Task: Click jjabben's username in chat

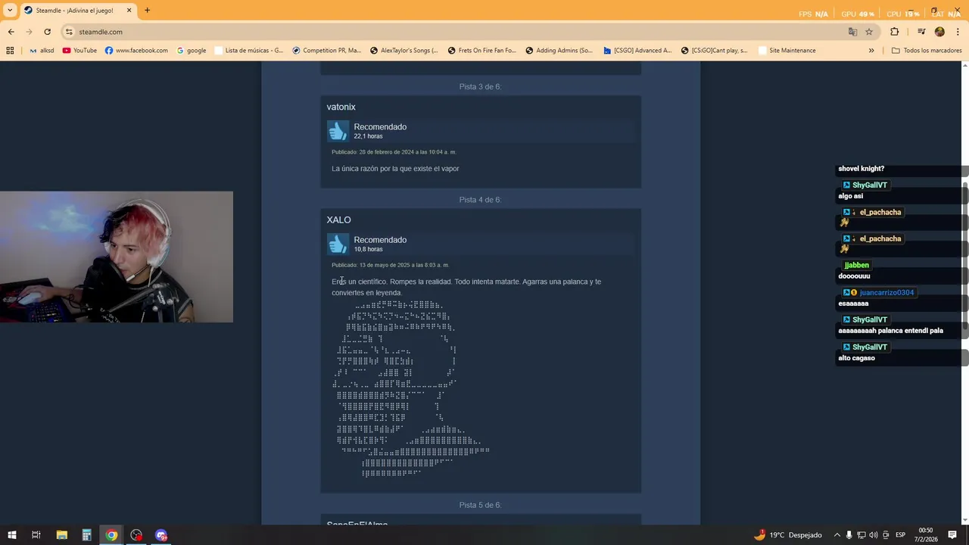Action: click(x=856, y=265)
